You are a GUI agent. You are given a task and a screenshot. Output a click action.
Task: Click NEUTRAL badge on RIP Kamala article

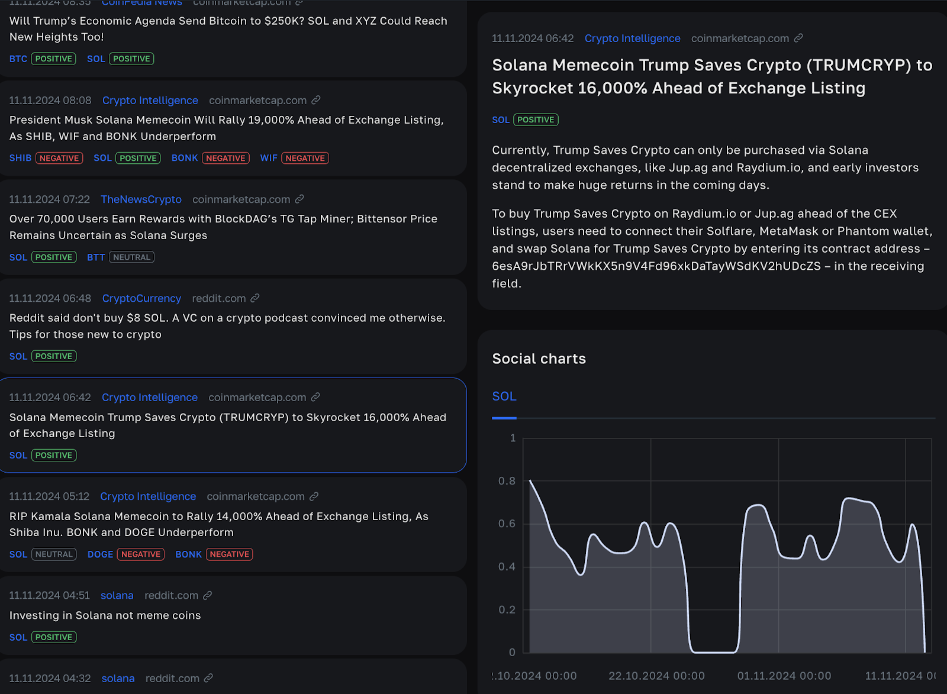point(54,554)
